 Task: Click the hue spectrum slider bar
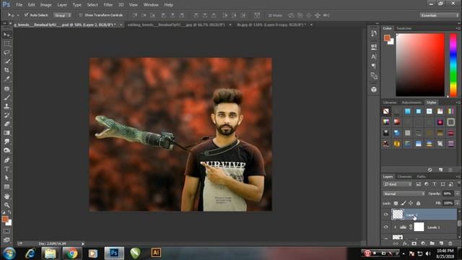pos(453,65)
